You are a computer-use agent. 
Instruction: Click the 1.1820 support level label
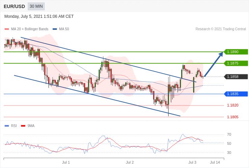(233, 106)
